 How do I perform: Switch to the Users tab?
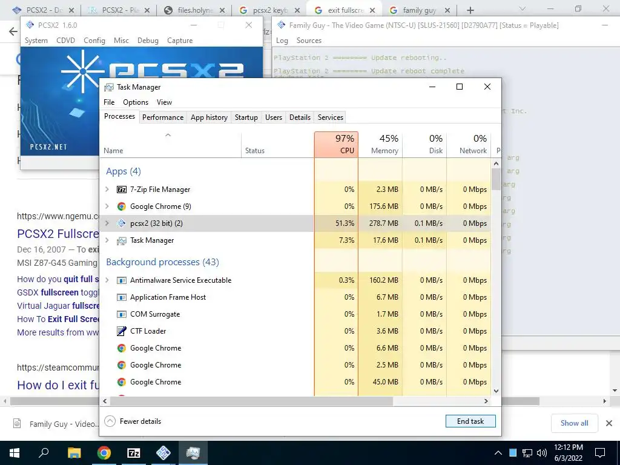pos(274,117)
